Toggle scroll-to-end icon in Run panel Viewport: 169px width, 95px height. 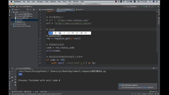click(15, 79)
